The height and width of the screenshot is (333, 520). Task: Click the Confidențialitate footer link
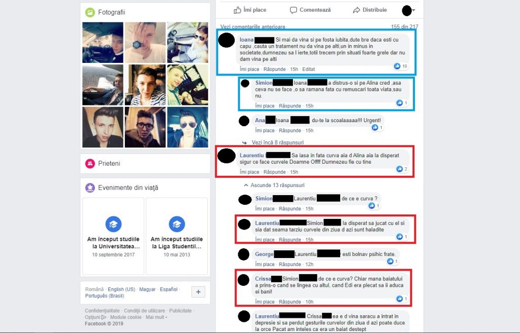click(x=102, y=311)
